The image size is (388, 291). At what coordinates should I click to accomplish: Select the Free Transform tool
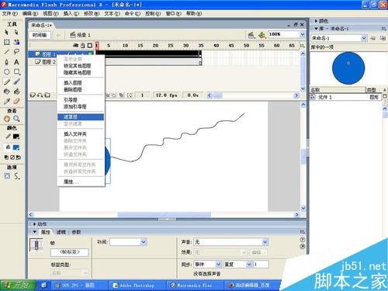point(7,42)
